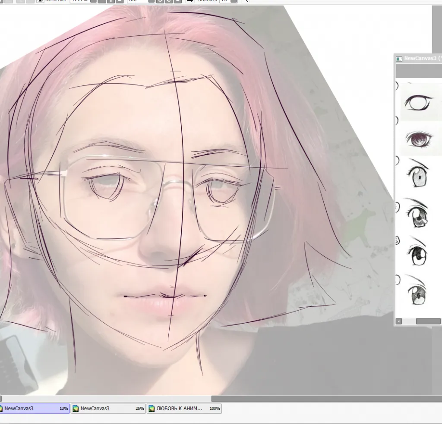Screen dimensions: 442x424
Task: Click left arrow of floating window scrollbar
Action: 398,321
